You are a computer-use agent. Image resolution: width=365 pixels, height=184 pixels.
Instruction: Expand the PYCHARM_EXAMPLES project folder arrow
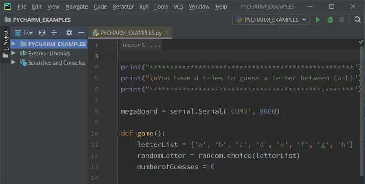click(13, 44)
